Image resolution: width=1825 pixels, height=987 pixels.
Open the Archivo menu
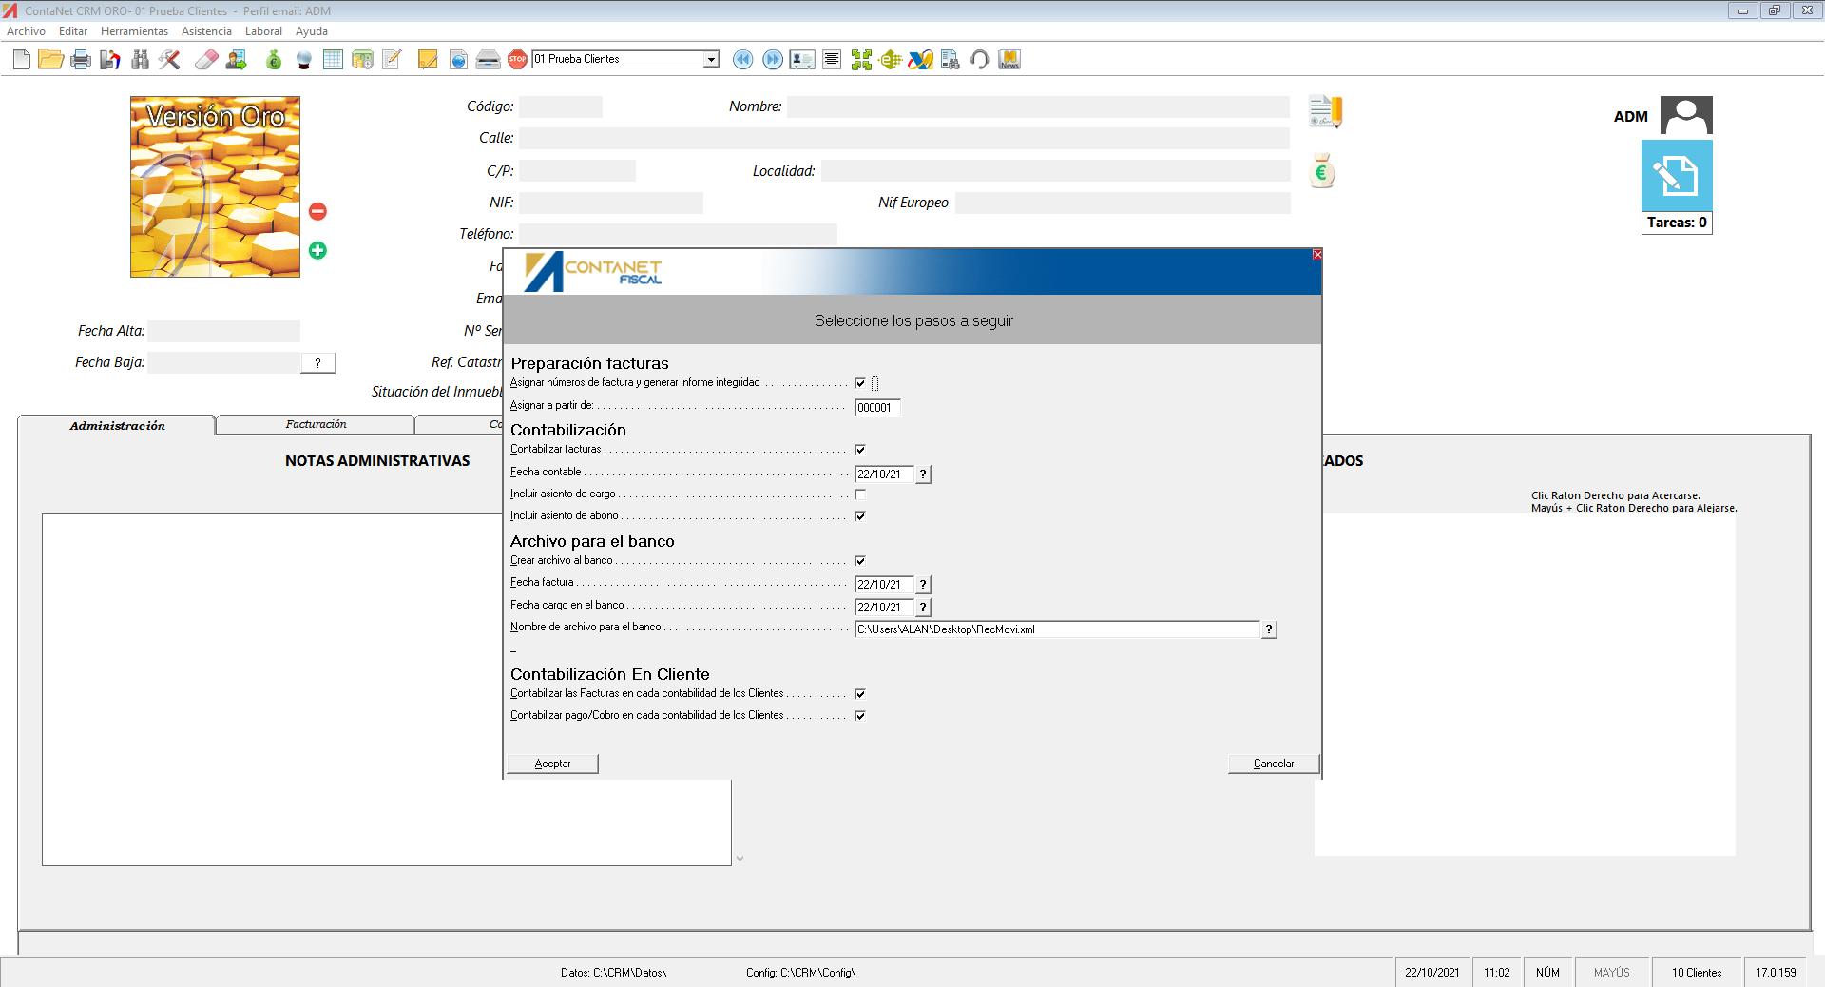click(x=26, y=31)
